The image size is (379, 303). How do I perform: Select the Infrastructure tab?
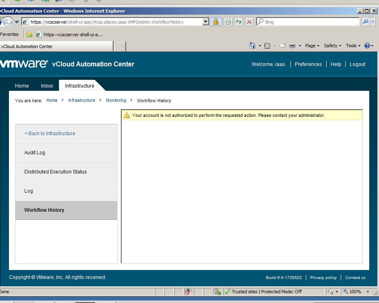[80, 86]
